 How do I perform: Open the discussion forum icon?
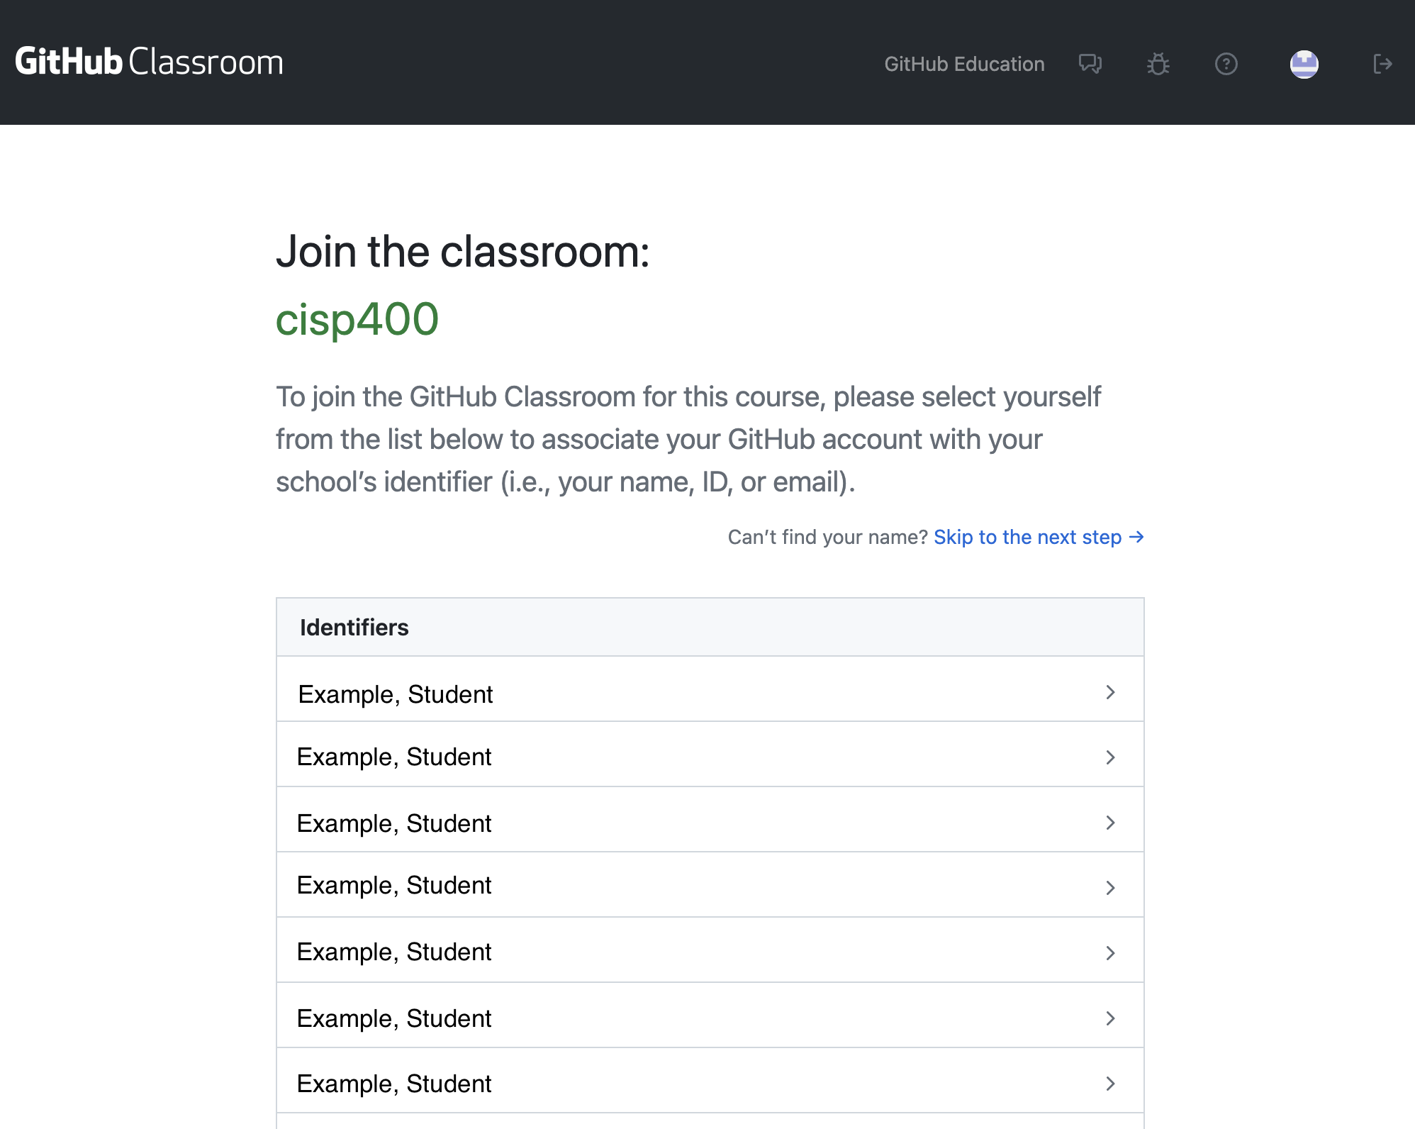1090,64
